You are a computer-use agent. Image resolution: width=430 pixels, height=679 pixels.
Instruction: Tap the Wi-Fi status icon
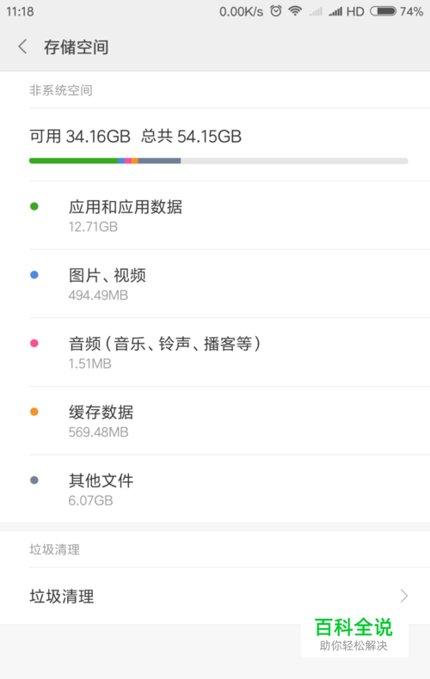(x=295, y=11)
